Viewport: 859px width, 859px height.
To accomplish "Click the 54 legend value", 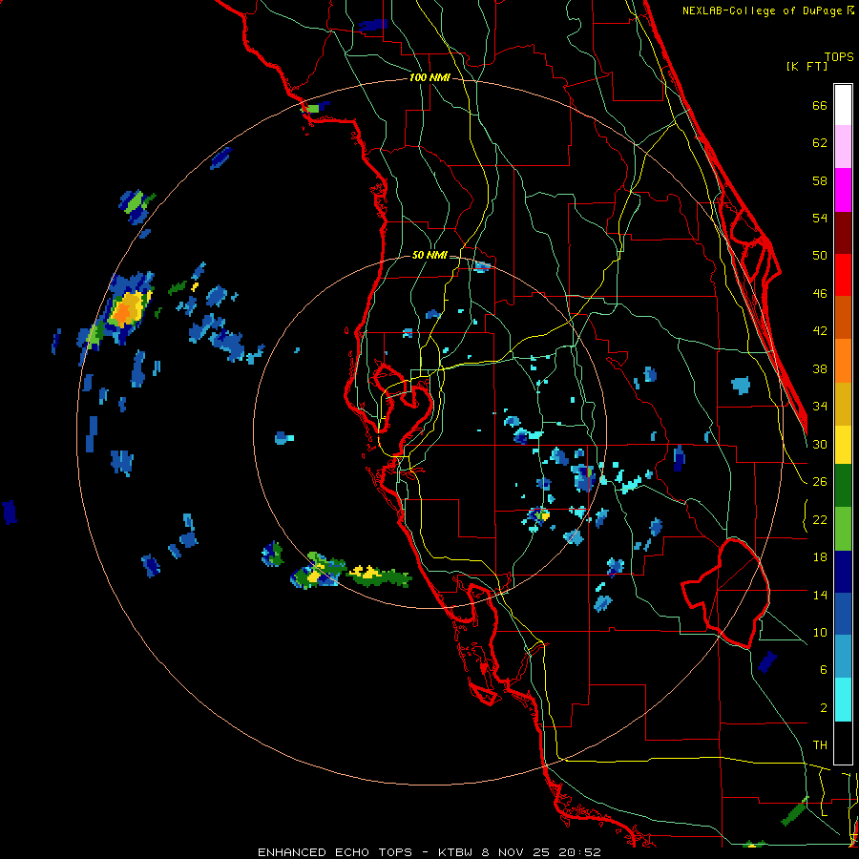I will (x=820, y=218).
